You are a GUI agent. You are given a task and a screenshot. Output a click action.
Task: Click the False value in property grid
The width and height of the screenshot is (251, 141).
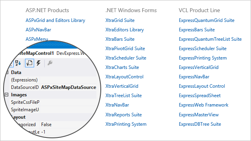pos(46,125)
